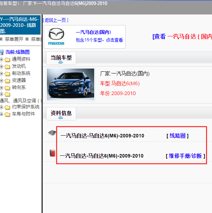Screen dimensions: 212x213
Task: Click the red repair manual book icon
Action: pyautogui.click(x=53, y=153)
